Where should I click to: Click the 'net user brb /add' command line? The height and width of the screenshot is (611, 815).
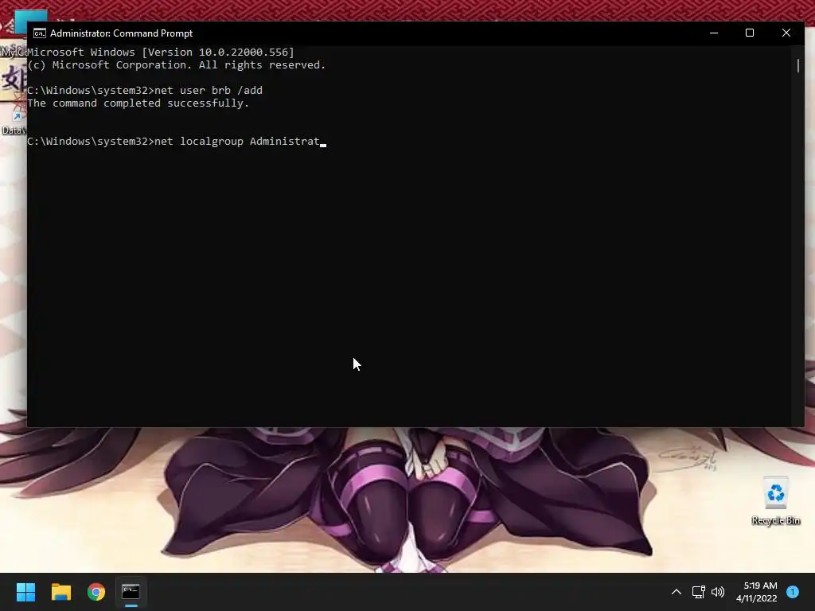tap(145, 91)
